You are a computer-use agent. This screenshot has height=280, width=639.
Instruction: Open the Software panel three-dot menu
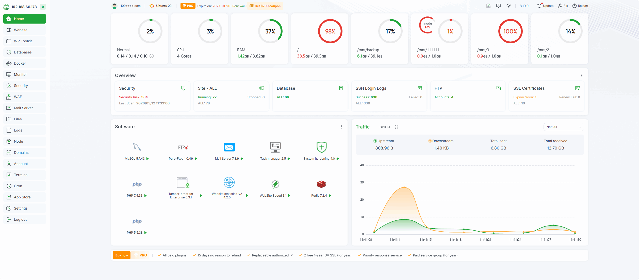click(341, 127)
